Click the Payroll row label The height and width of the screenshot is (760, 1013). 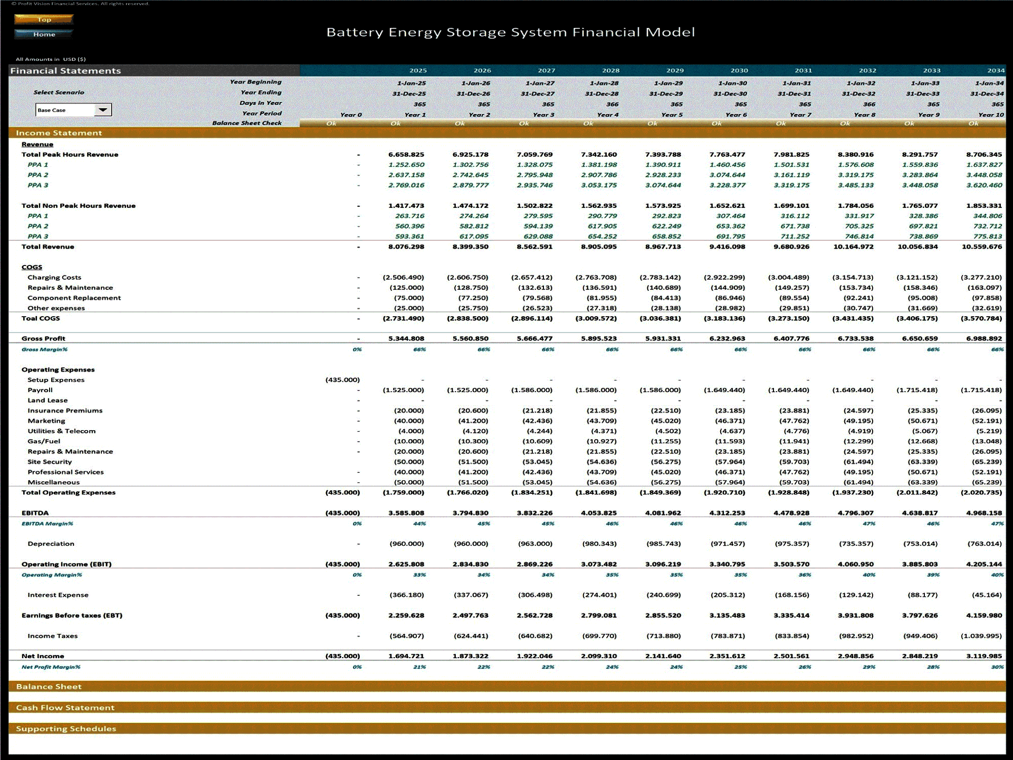40,390
